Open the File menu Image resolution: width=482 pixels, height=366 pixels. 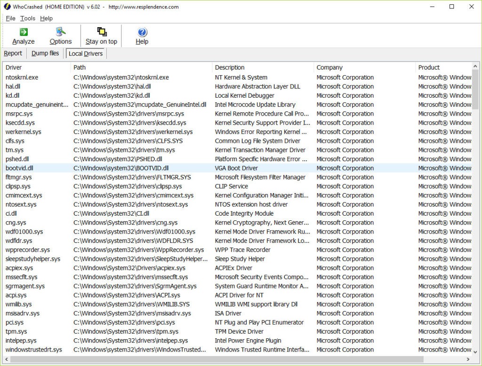(10, 18)
